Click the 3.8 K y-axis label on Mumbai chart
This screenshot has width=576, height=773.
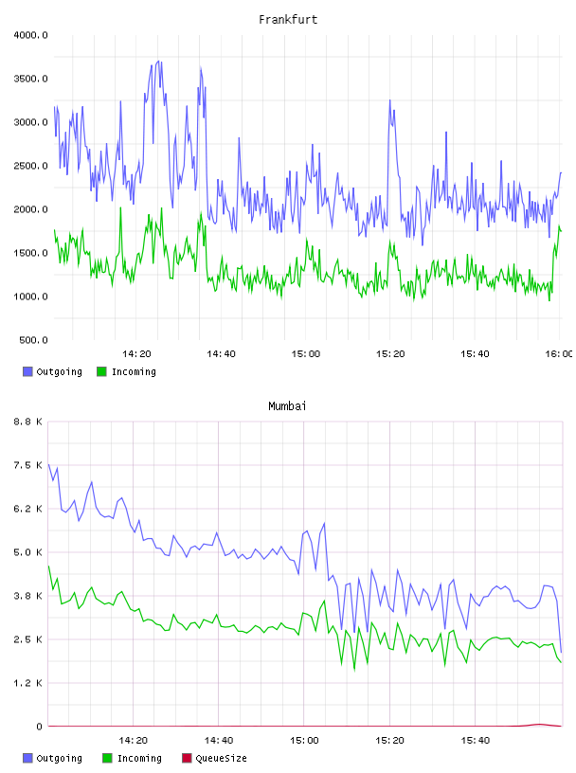[x=28, y=596]
